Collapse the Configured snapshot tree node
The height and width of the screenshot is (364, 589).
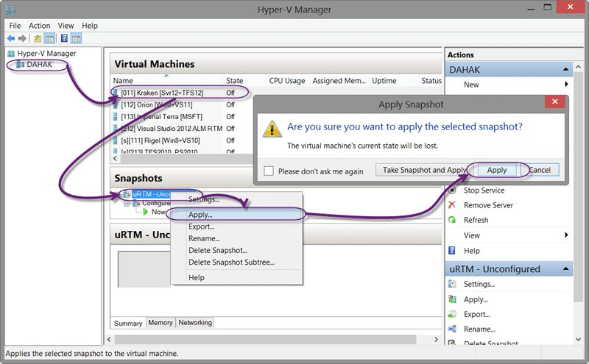tap(127, 203)
